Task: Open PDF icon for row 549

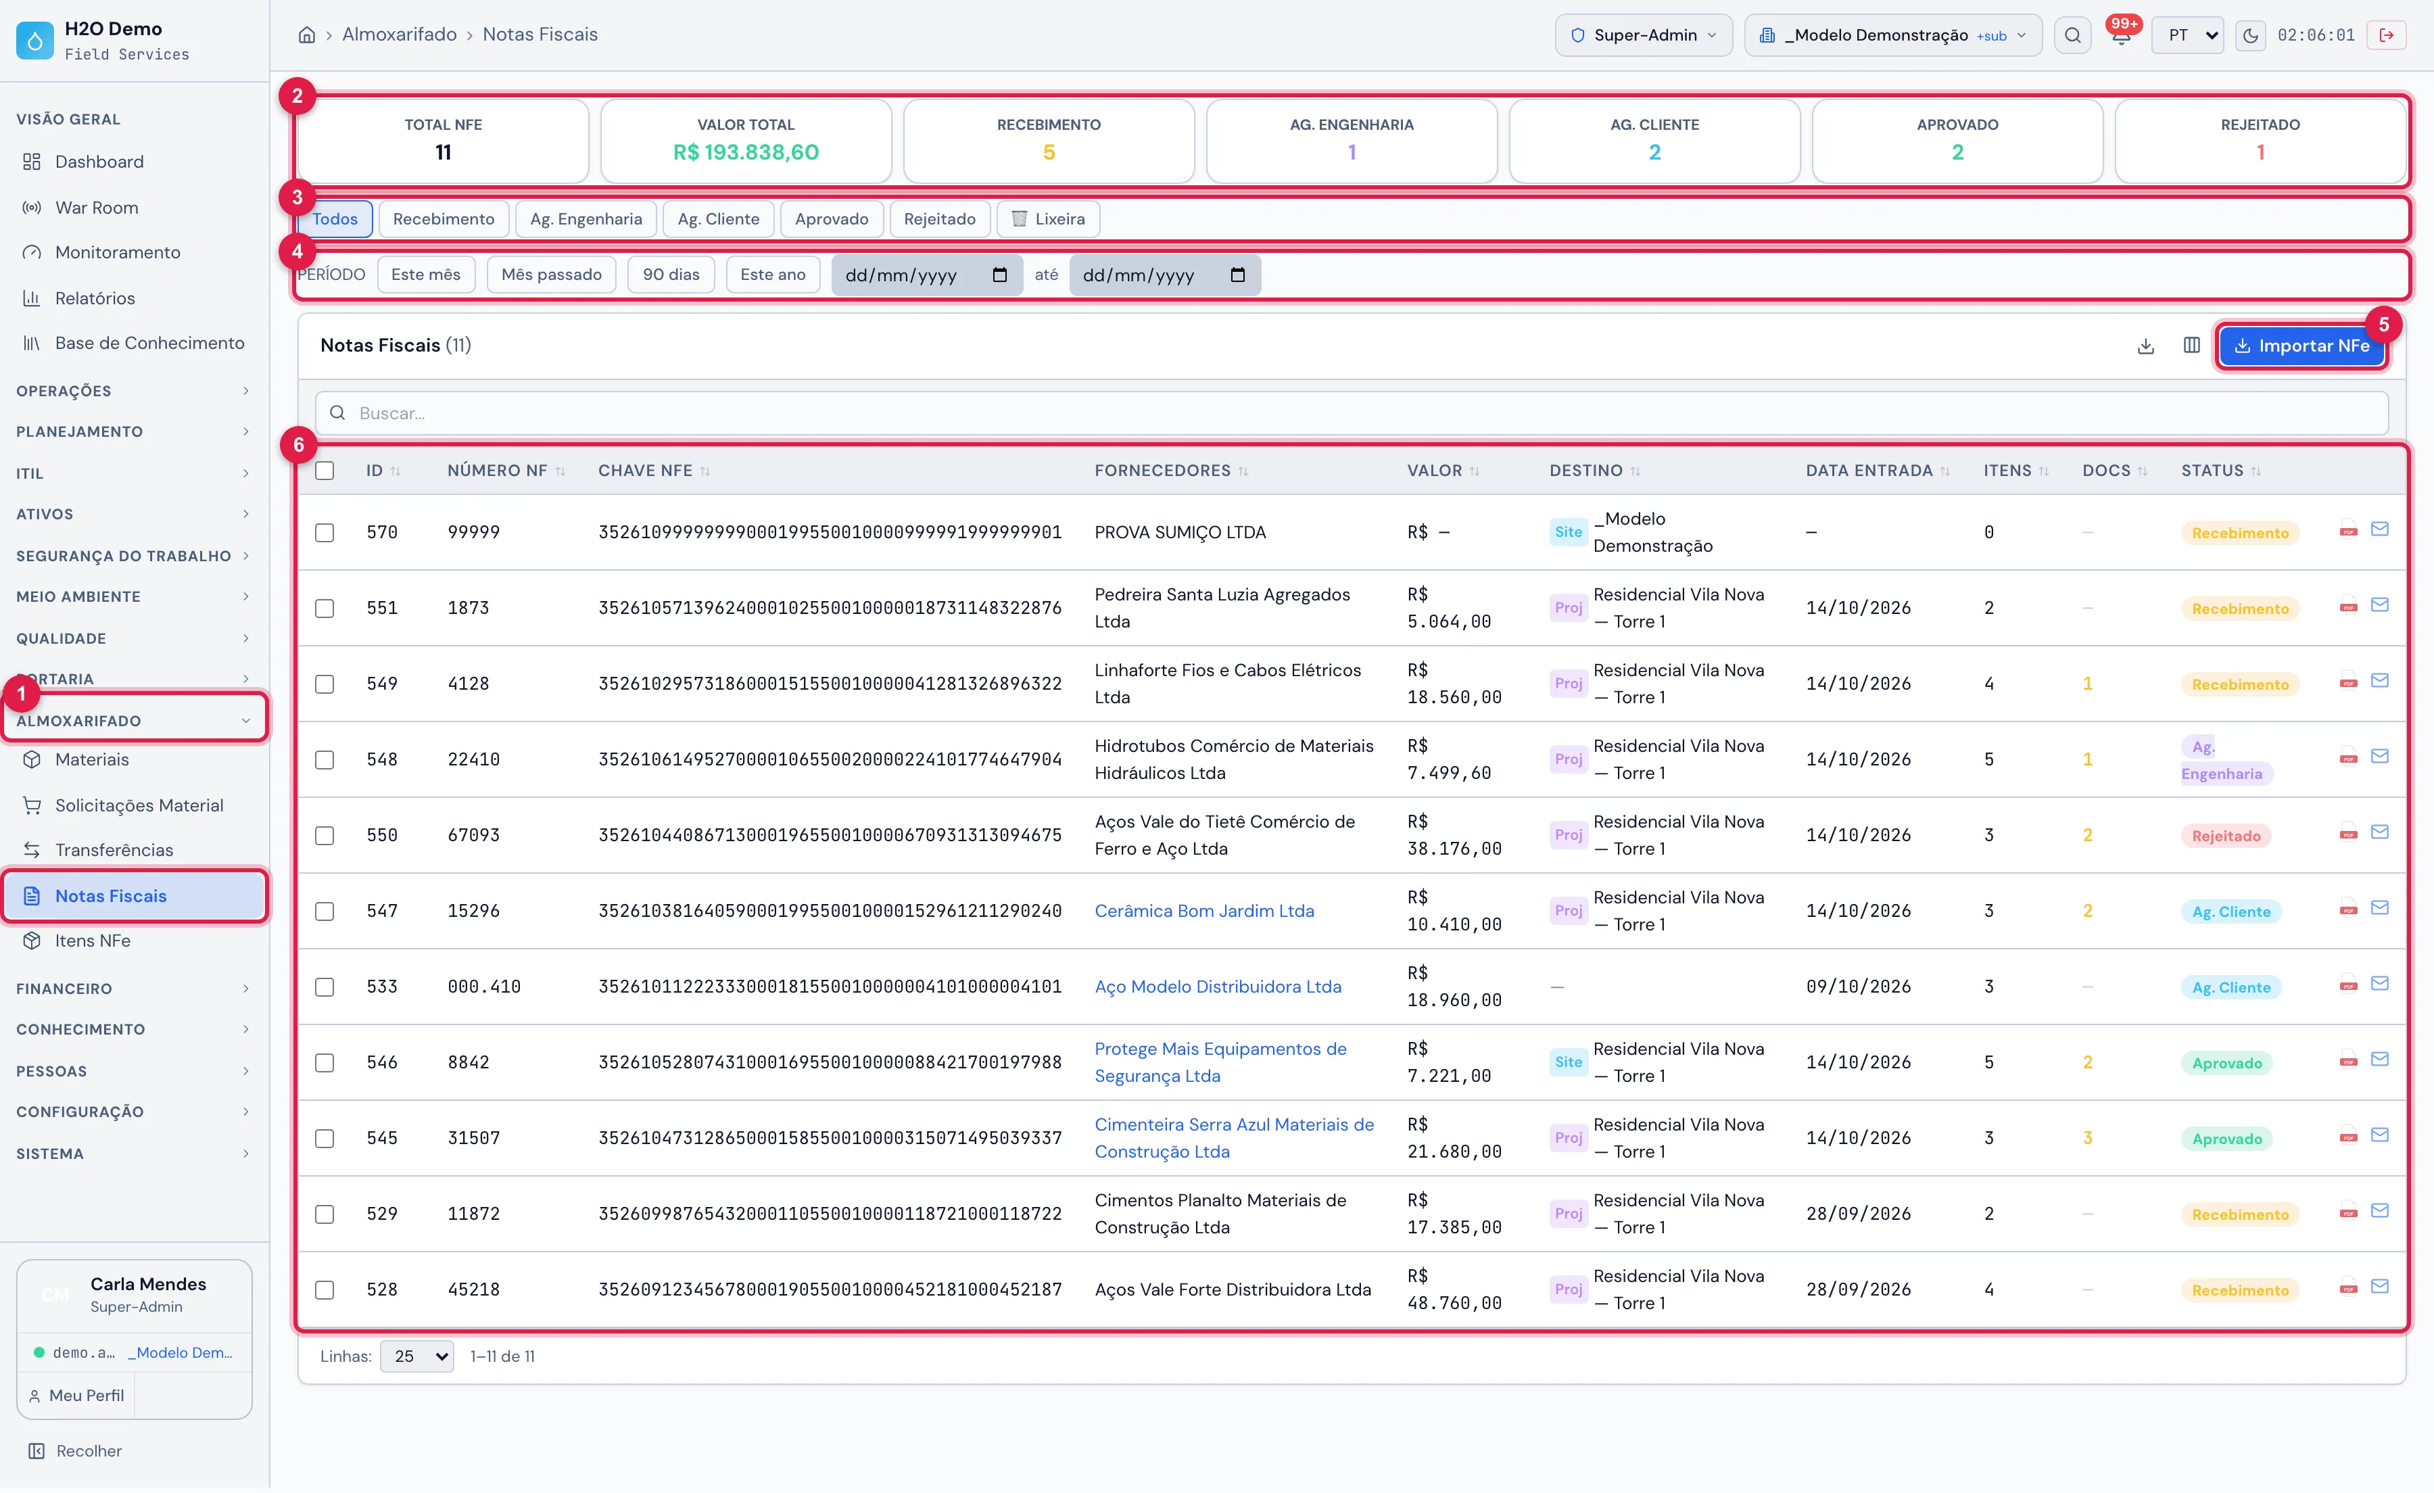Action: (2348, 682)
